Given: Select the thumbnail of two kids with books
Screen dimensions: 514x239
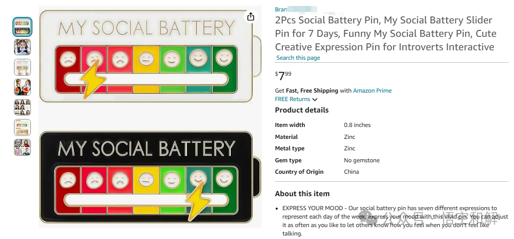Looking at the screenshot, I should 22,87.
